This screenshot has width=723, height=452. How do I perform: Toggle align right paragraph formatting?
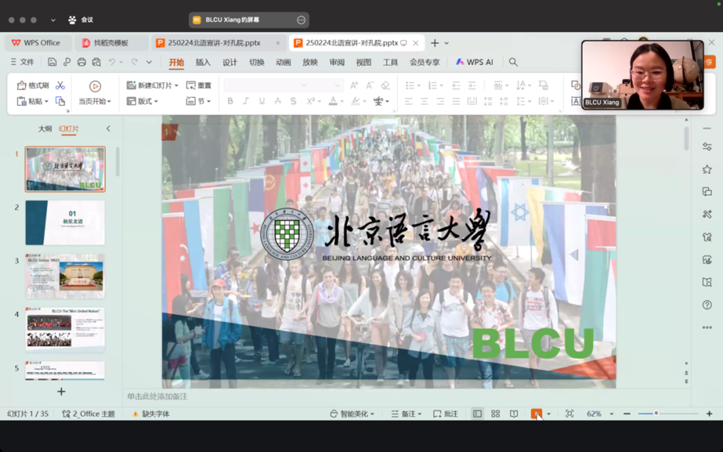pos(440,101)
